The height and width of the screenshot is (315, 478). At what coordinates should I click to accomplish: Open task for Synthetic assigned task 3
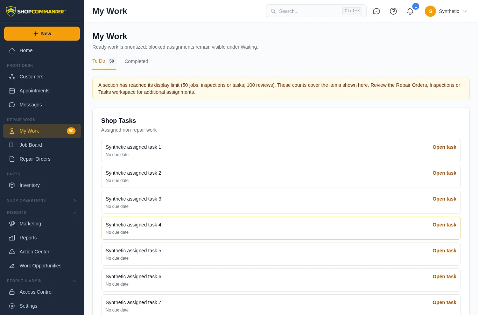[444, 199]
